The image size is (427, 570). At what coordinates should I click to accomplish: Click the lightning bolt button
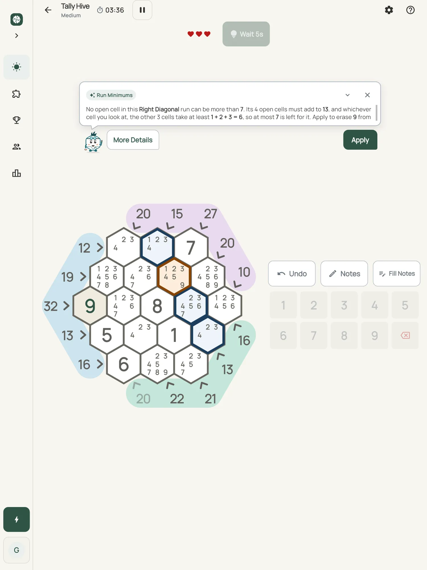coord(17,519)
